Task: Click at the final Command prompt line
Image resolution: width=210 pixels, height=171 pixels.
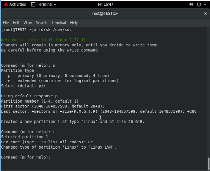Action: (26, 157)
